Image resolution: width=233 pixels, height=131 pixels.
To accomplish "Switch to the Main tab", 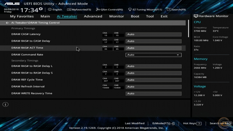I will [45, 16].
